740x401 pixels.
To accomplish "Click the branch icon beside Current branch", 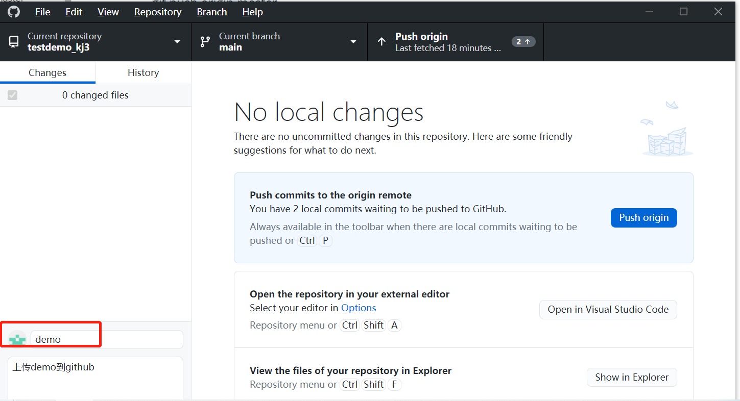I will 205,42.
